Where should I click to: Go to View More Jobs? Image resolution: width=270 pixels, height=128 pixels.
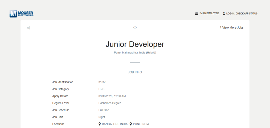point(233,28)
